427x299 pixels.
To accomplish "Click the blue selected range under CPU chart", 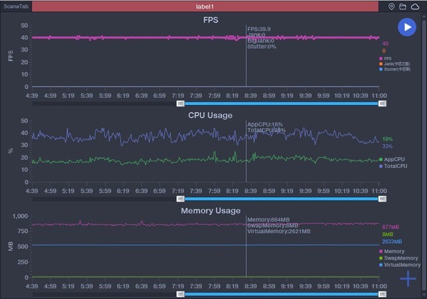I will click(282, 199).
